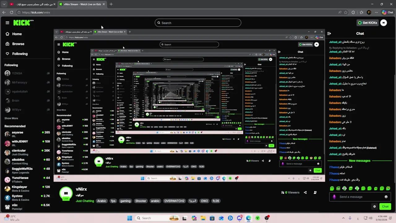396x223 pixels.
Task: Open the user profile avatar menu
Action: 384,23
